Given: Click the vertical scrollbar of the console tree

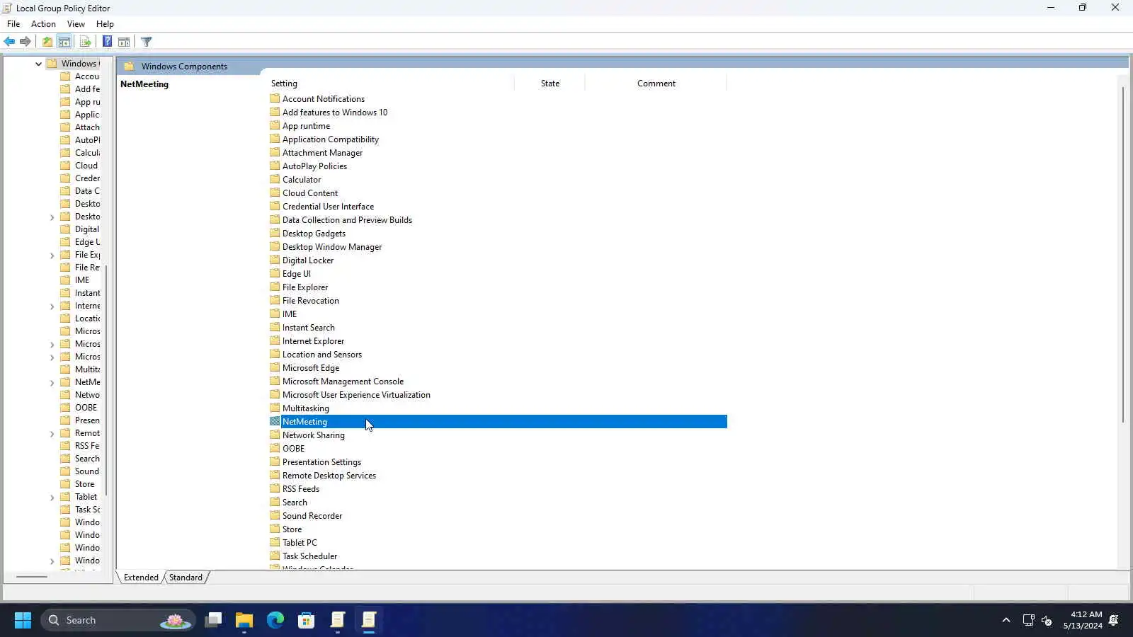Looking at the screenshot, I should [106, 379].
